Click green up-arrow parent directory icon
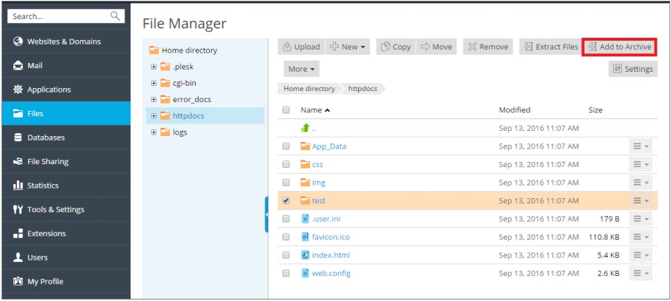The width and height of the screenshot is (671, 301). pyautogui.click(x=305, y=128)
